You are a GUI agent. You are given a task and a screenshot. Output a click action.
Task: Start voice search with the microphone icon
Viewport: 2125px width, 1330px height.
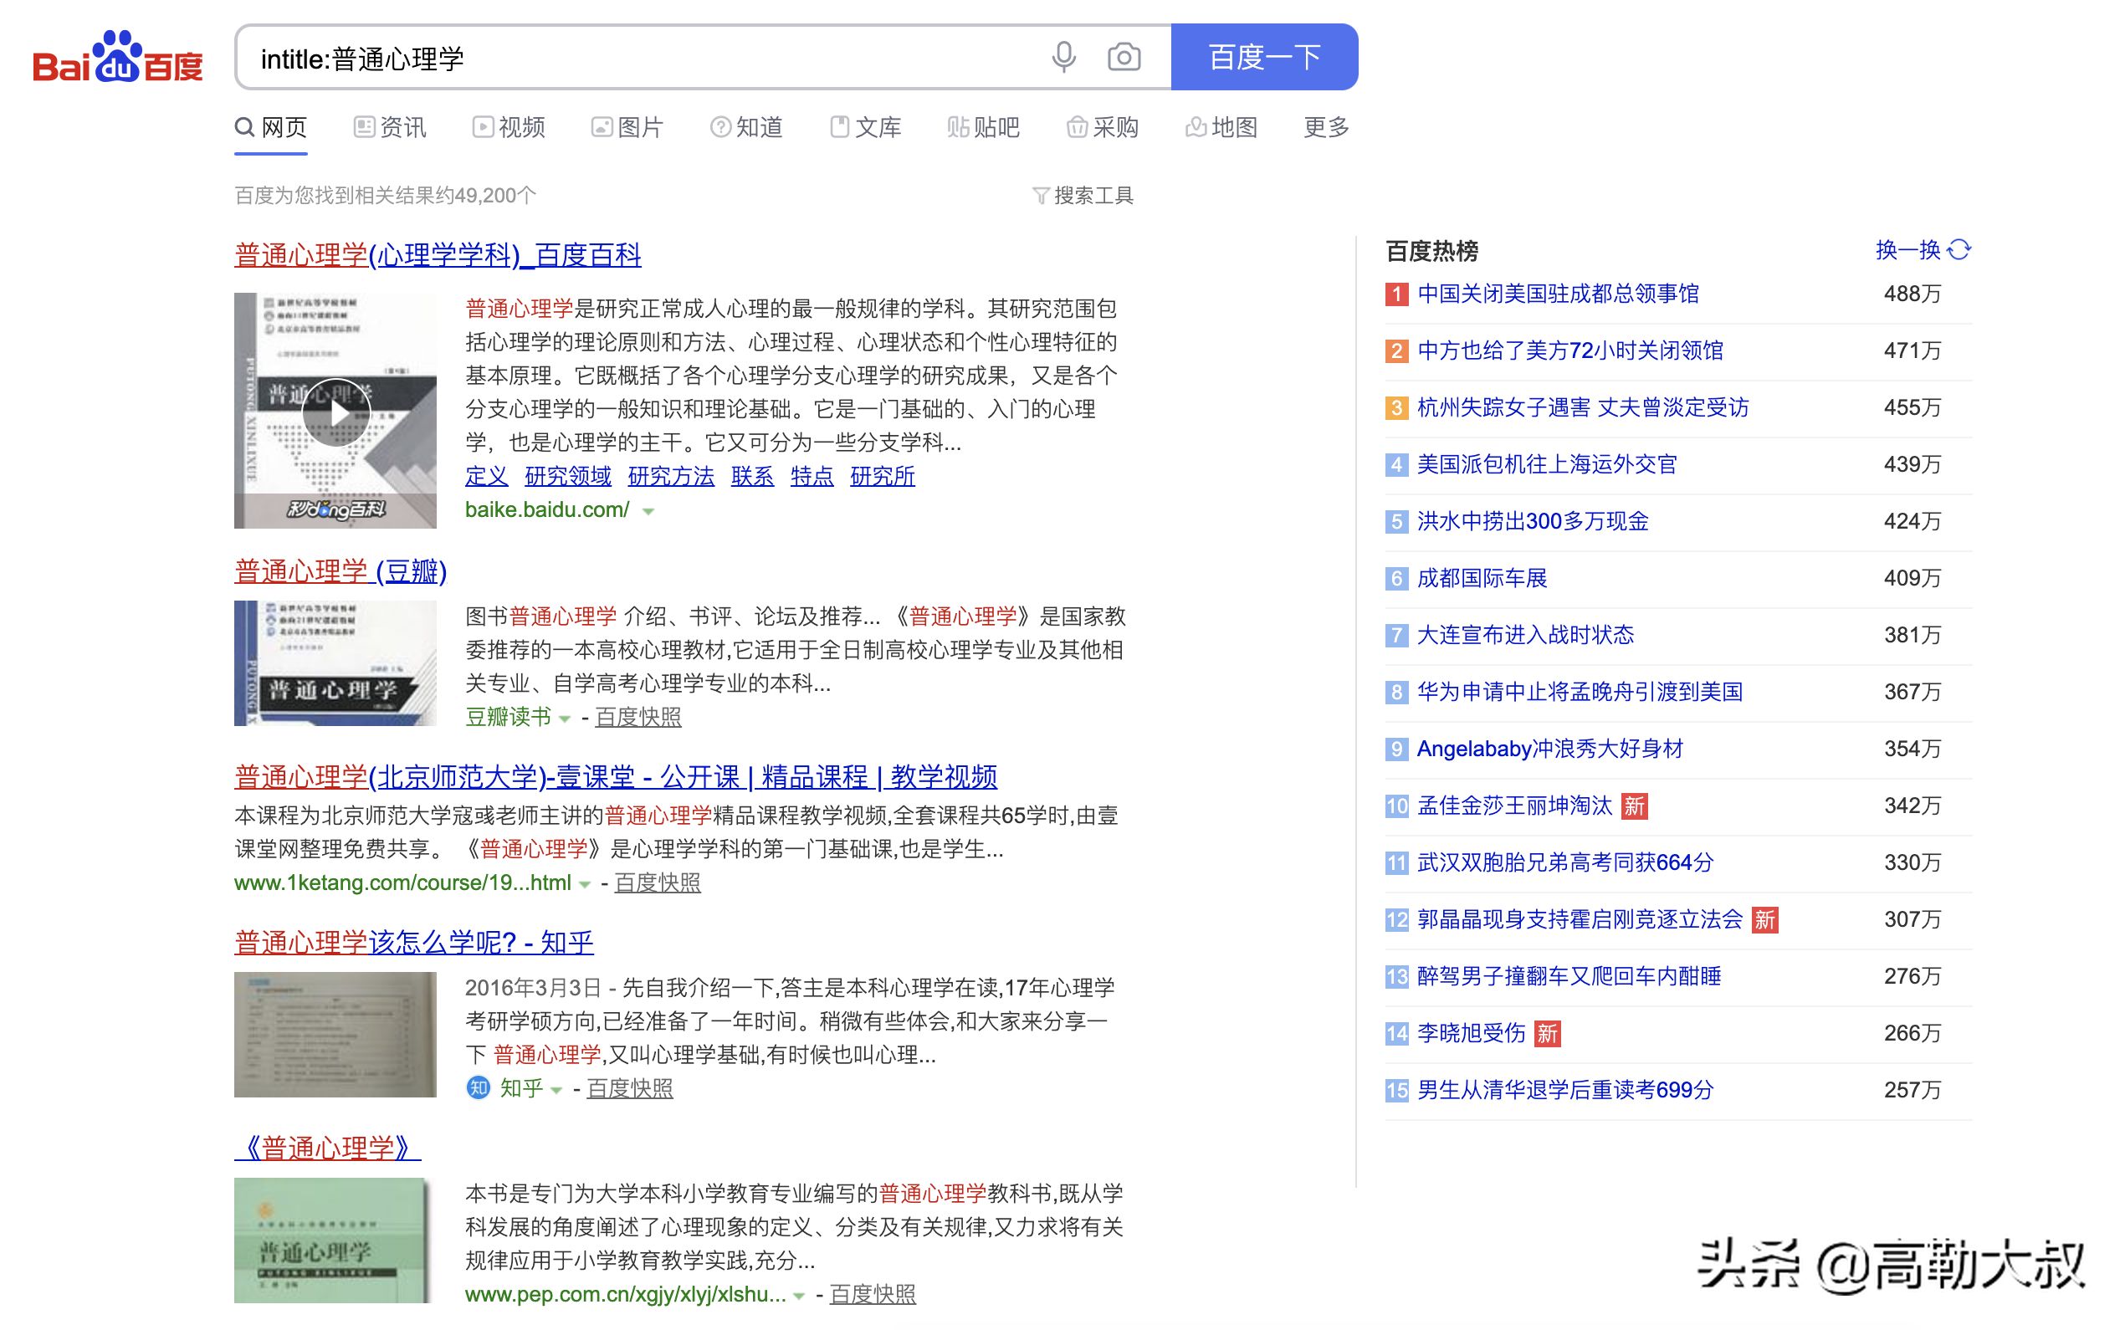click(1063, 57)
